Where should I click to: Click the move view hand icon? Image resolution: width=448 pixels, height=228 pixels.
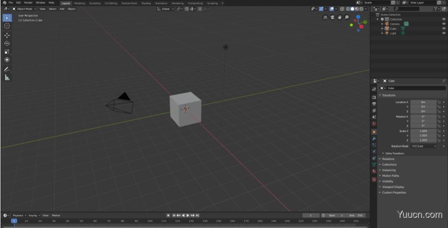tap(340, 17)
